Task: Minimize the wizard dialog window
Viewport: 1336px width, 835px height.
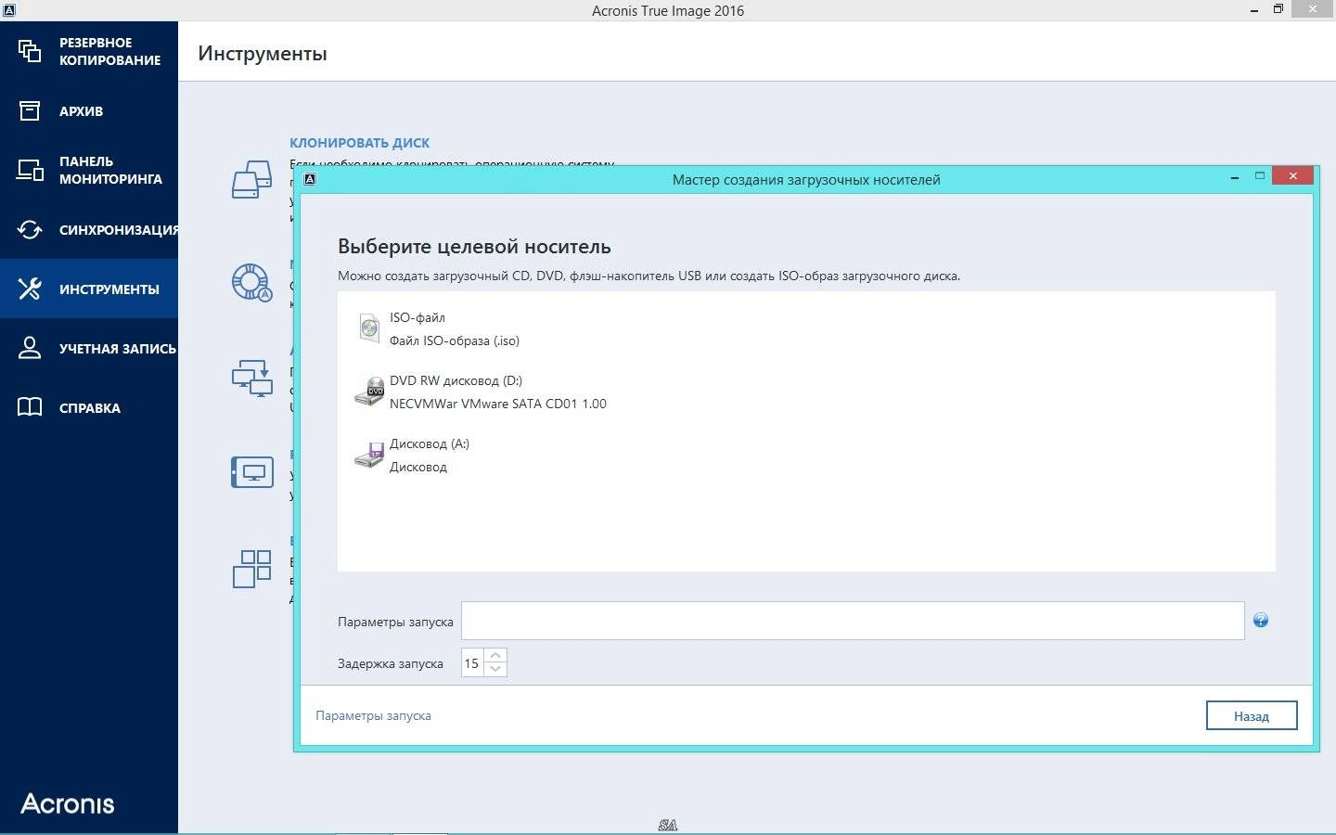Action: [1235, 176]
